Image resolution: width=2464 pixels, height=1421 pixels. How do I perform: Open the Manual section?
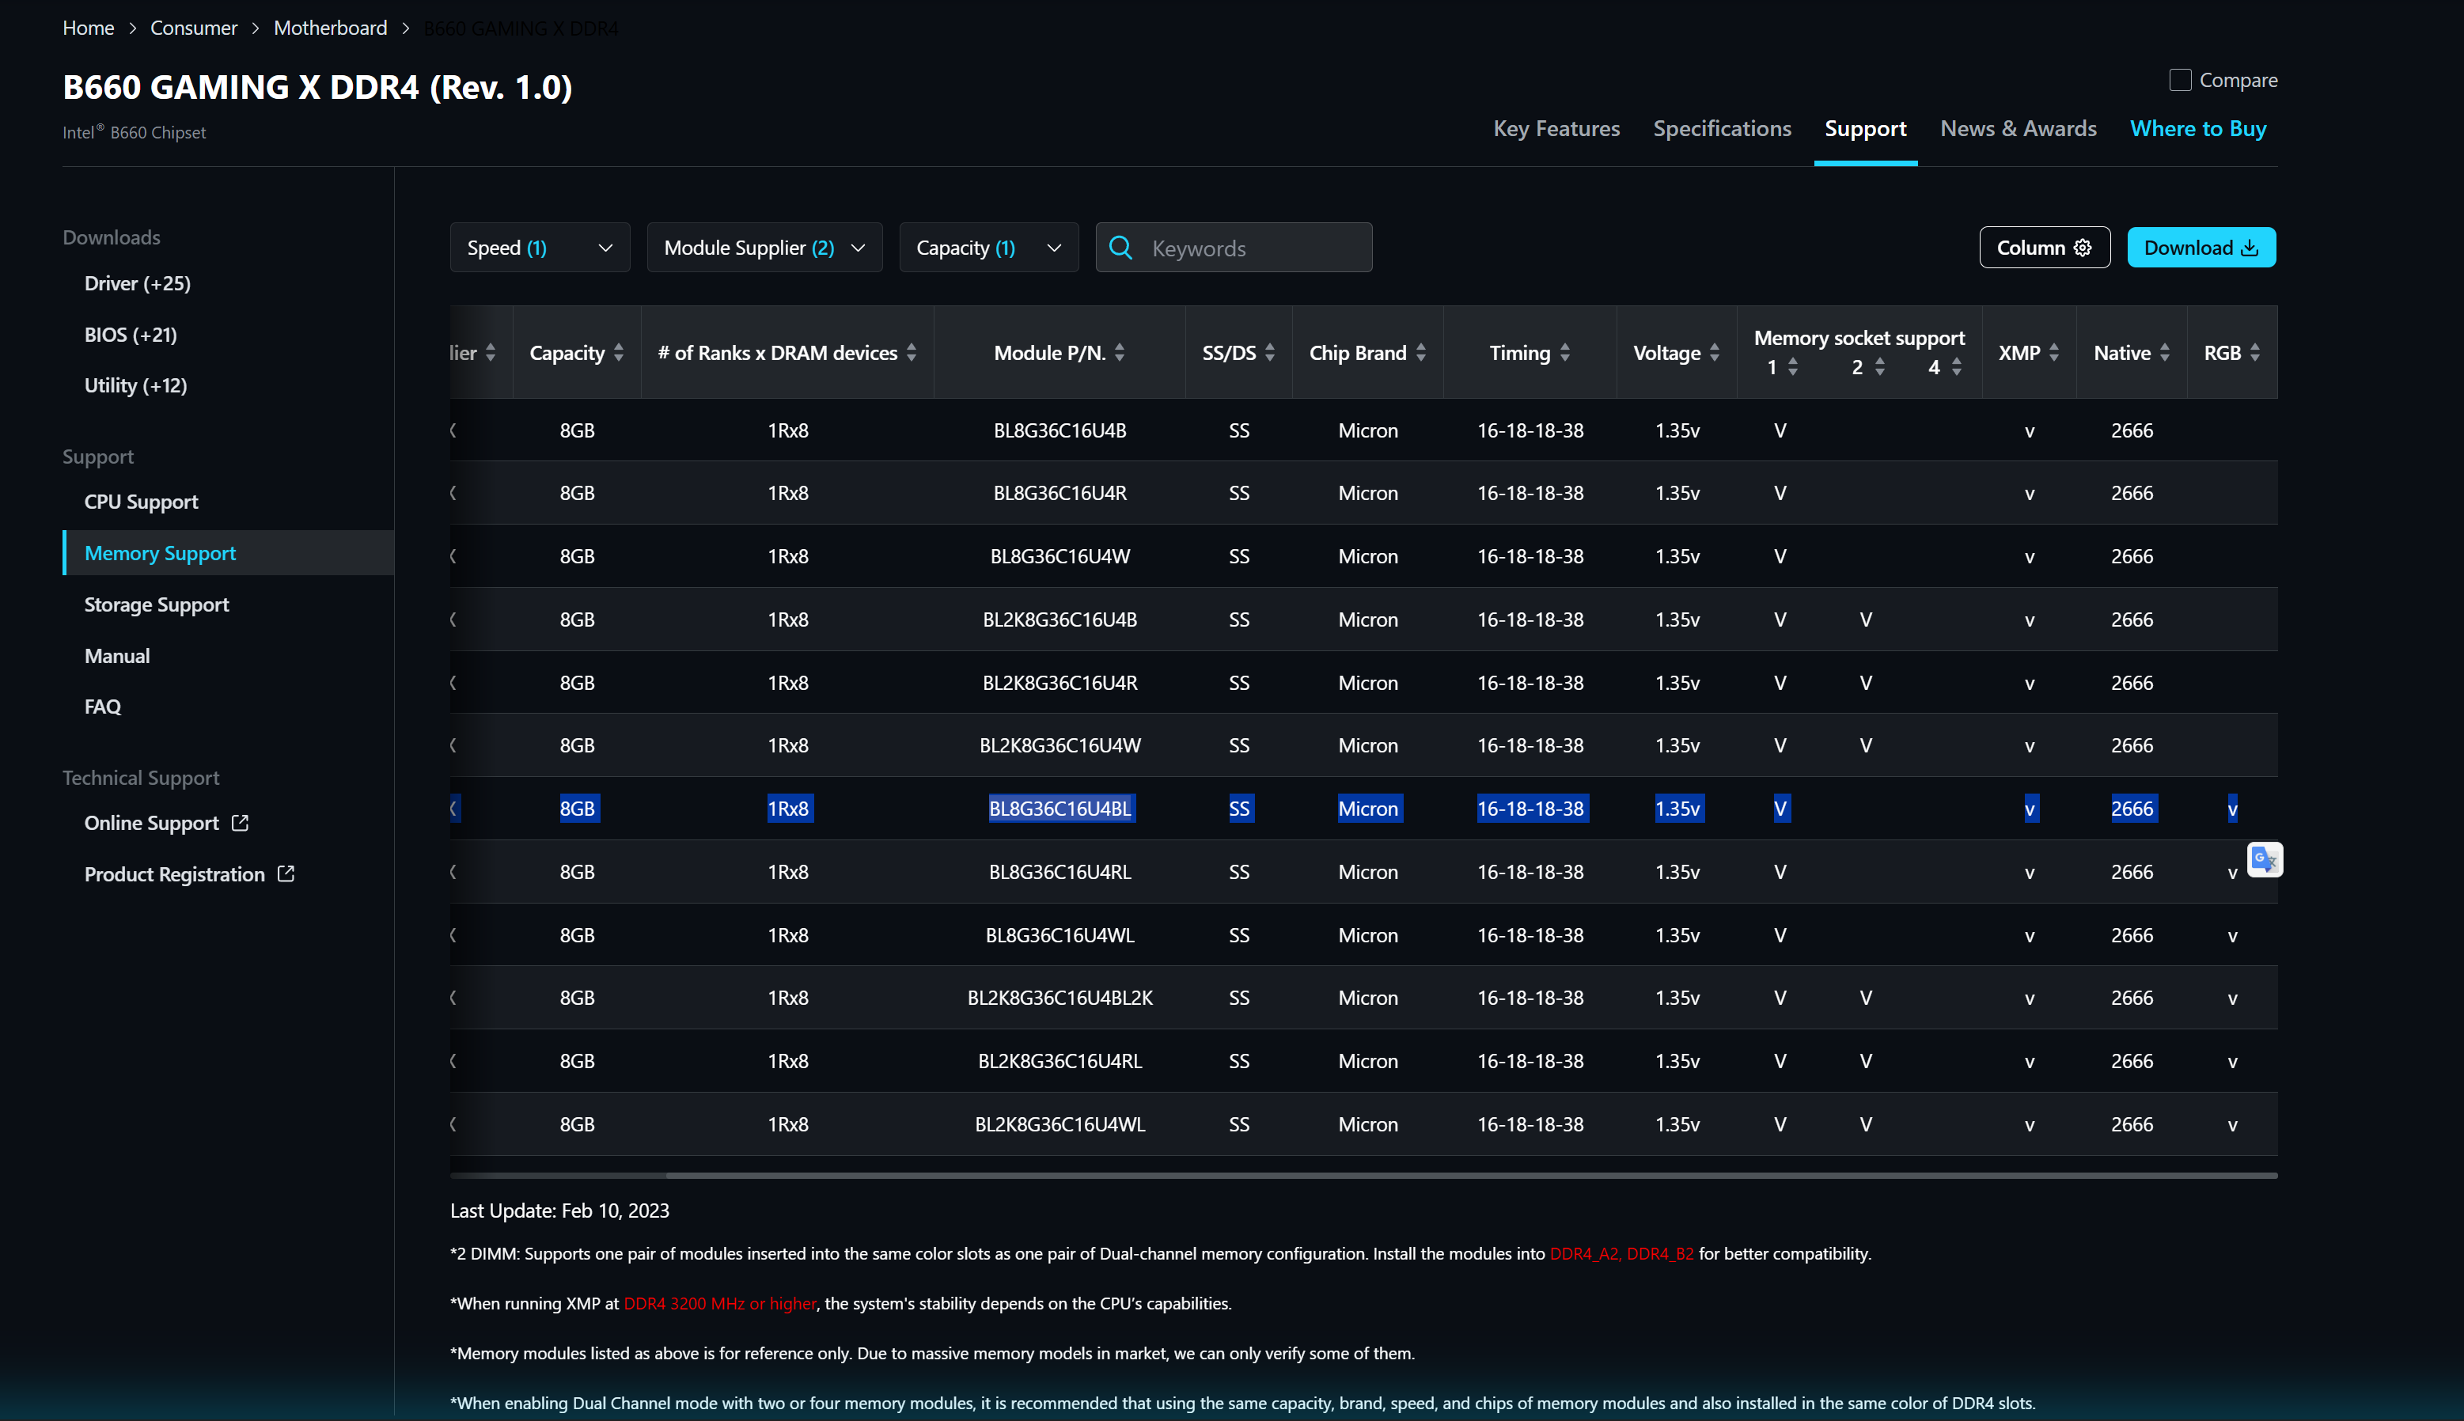tap(117, 656)
